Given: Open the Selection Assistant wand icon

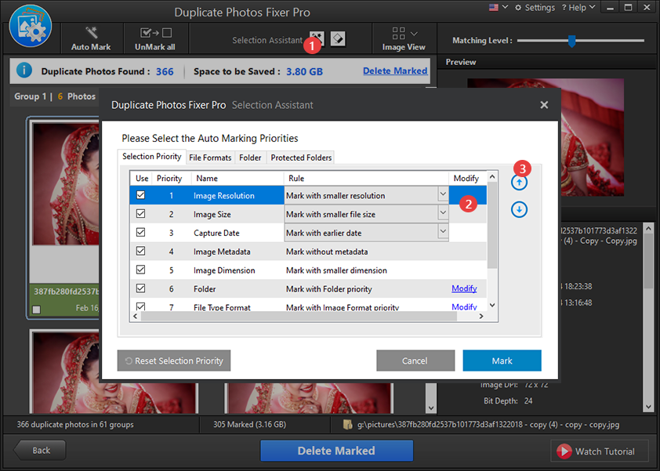Looking at the screenshot, I should click(317, 39).
